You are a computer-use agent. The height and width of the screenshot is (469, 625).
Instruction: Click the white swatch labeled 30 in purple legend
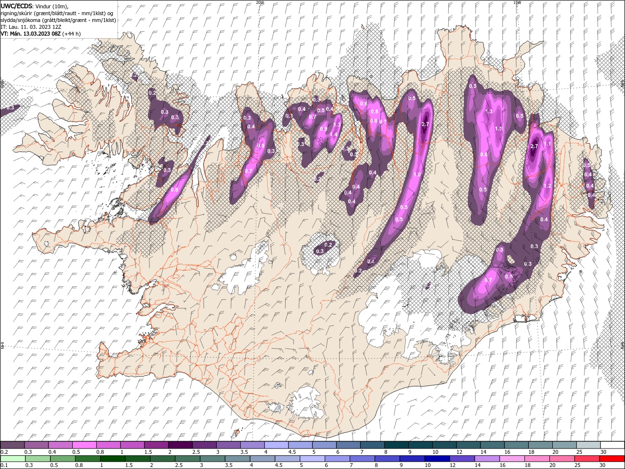pyautogui.click(x=612, y=445)
